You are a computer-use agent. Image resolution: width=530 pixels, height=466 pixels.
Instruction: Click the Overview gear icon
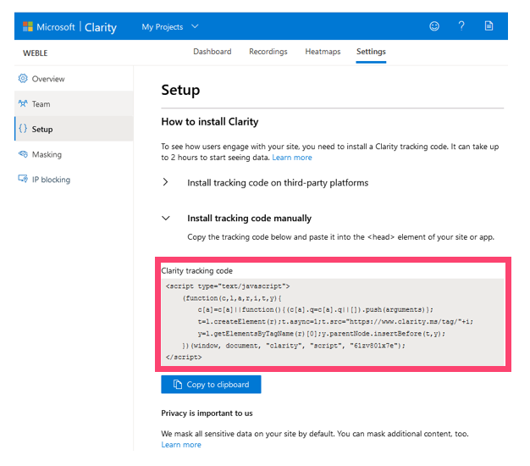pyautogui.click(x=23, y=79)
